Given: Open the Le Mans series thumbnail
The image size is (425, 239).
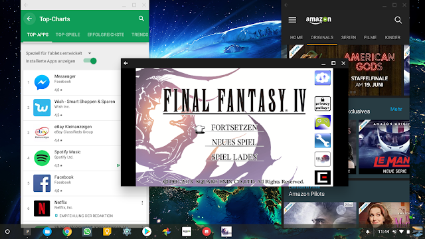Looking at the screenshot, I should click(384, 147).
